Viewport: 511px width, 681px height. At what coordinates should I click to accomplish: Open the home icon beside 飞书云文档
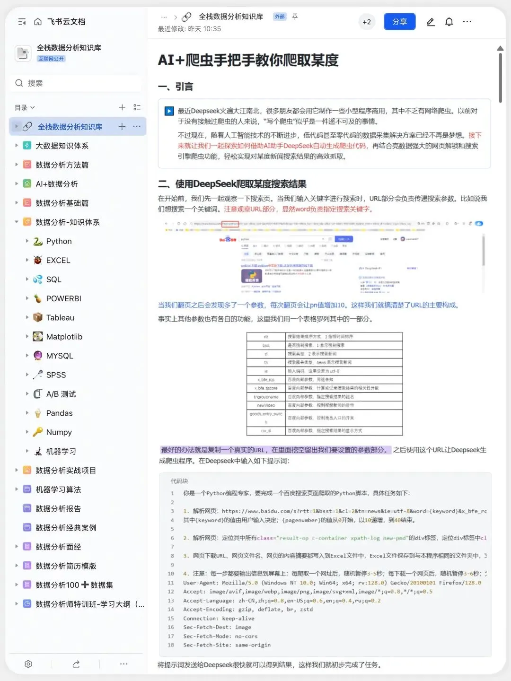38,22
